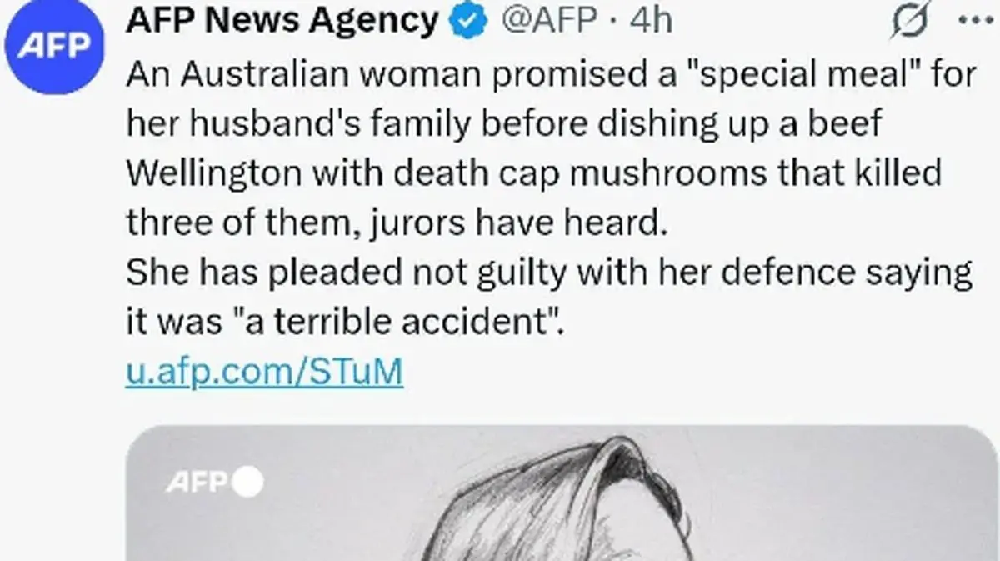
Task: Open the three-dot more options menu
Action: pos(976,19)
